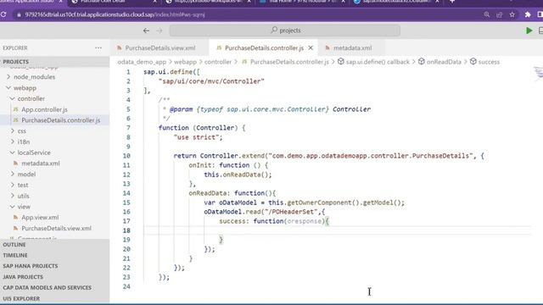Click odata_demo_app breadcrumb
This screenshot has width=543, height=305.
click(x=142, y=62)
